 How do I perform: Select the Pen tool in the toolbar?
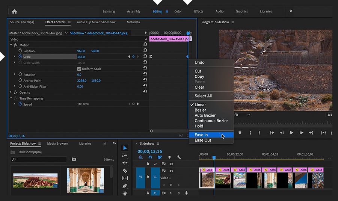pyautogui.click(x=125, y=186)
